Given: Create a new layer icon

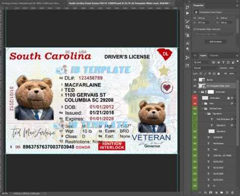Looking at the screenshot, I should [x=227, y=192].
